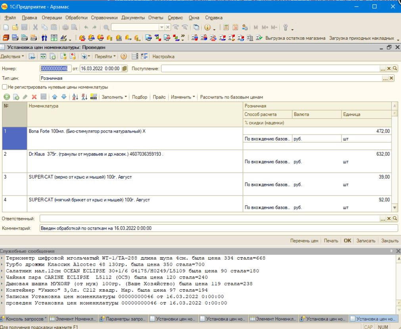The height and width of the screenshot is (329, 401).
Task: Open the Перейти dropdown menu
Action: (105, 56)
